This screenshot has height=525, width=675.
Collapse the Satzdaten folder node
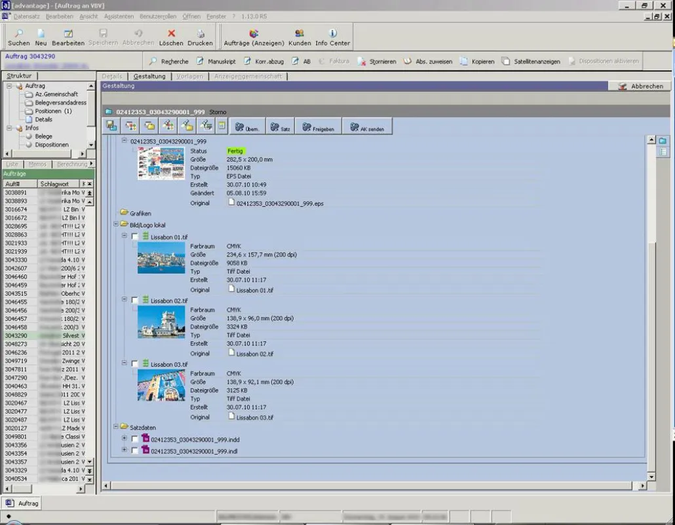click(116, 427)
